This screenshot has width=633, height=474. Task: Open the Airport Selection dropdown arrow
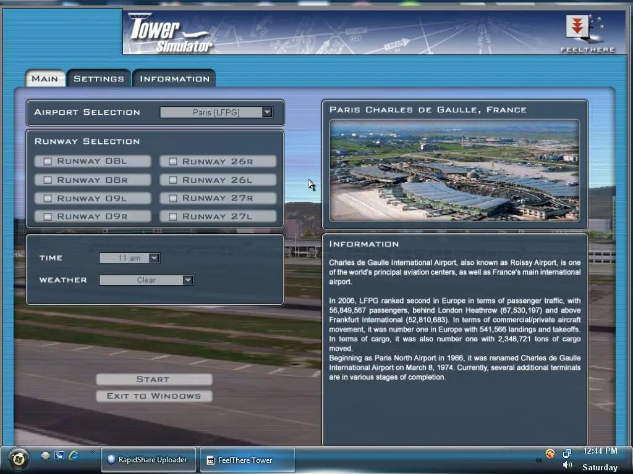[267, 112]
